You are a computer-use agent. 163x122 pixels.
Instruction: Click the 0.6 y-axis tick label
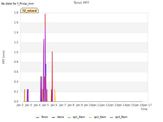pyautogui.click(x=16, y=72)
